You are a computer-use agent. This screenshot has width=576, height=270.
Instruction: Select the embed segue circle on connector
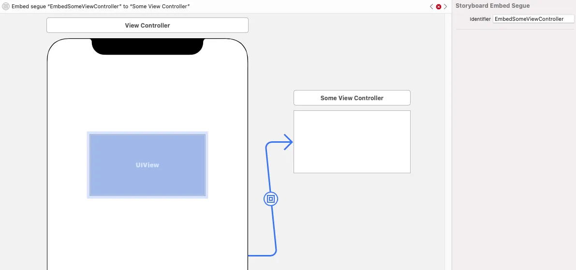pos(271,199)
